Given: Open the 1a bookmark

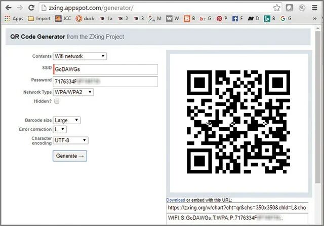Looking at the screenshot, I should [x=106, y=19].
